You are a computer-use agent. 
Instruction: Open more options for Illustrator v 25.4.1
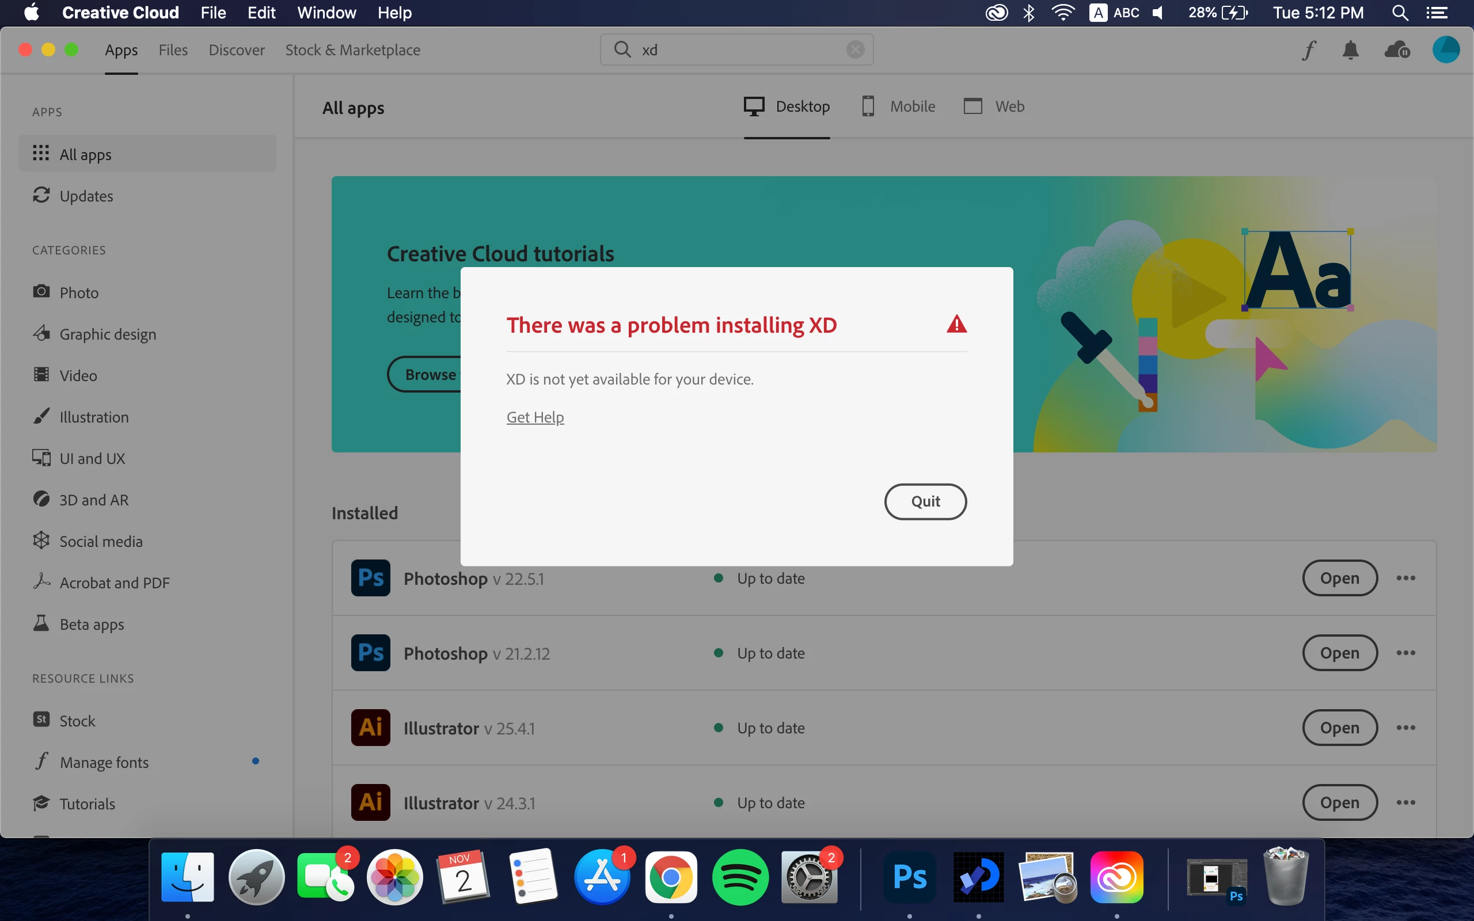coord(1405,728)
